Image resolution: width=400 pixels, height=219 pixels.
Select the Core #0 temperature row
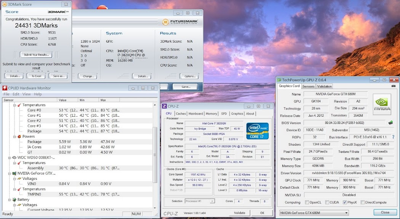(x=78, y=110)
